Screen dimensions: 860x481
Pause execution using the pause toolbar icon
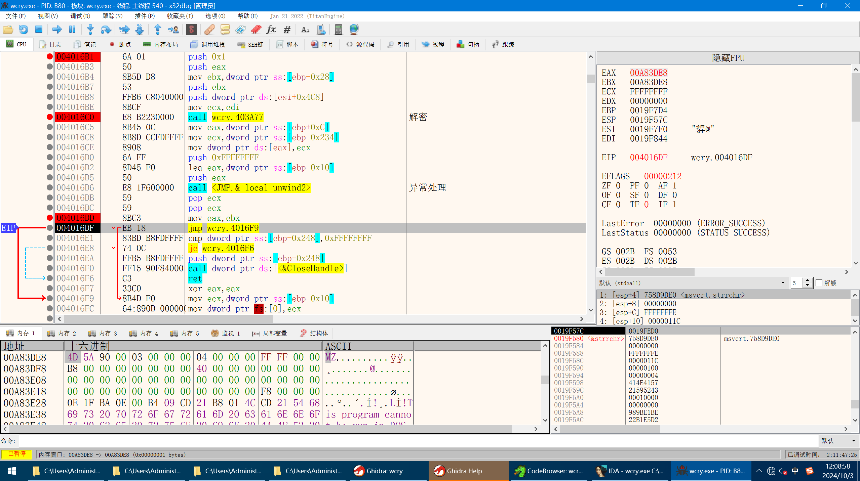click(x=72, y=29)
